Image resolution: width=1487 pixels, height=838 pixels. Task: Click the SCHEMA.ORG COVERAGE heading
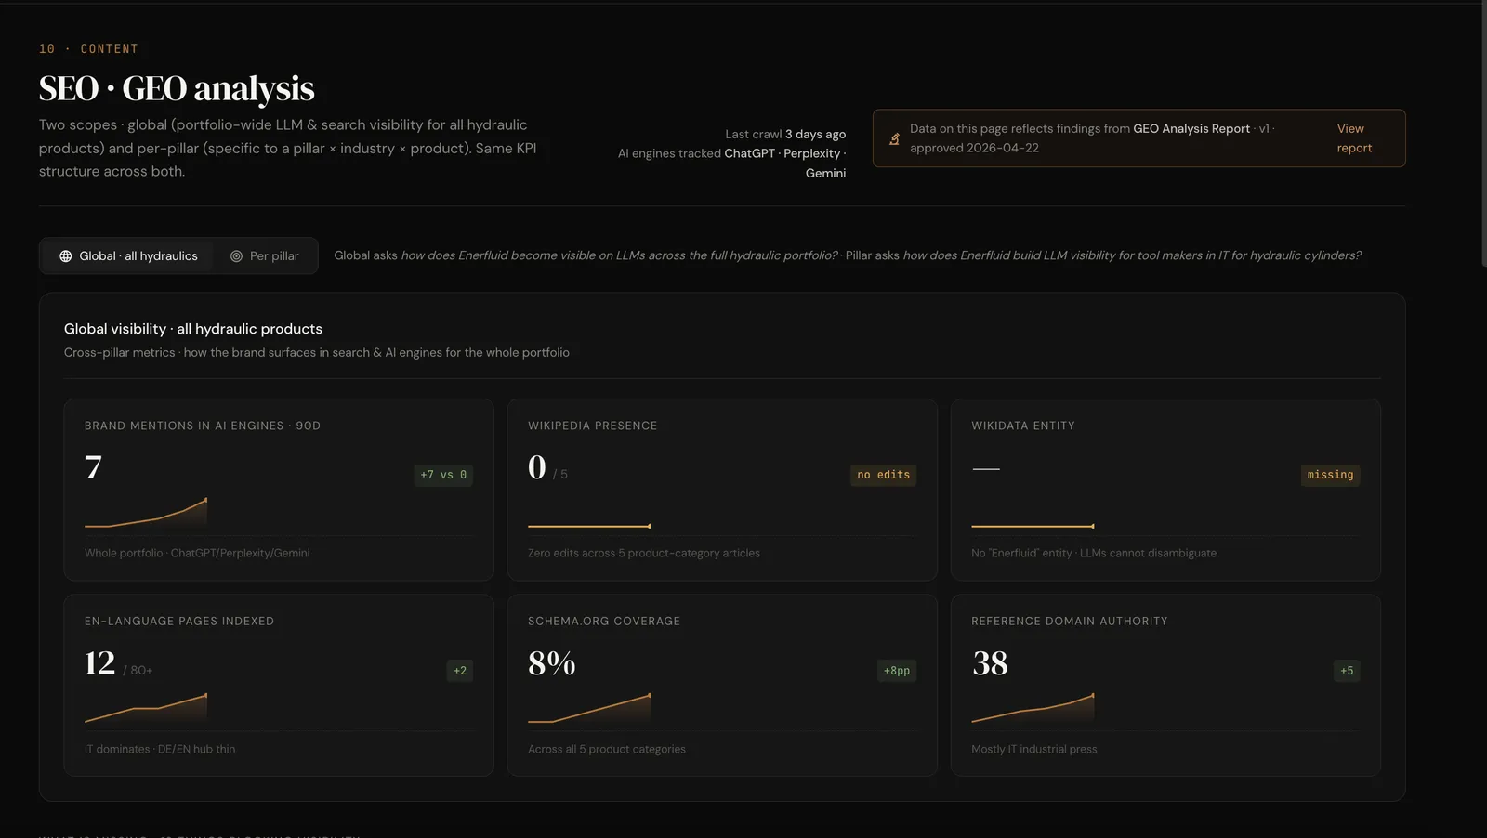click(604, 622)
